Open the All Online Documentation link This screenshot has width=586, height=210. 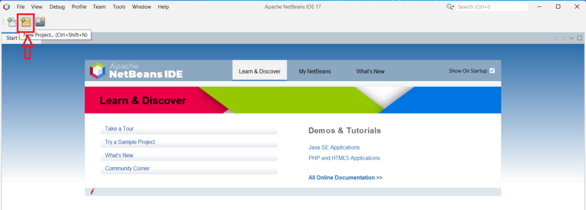(345, 177)
